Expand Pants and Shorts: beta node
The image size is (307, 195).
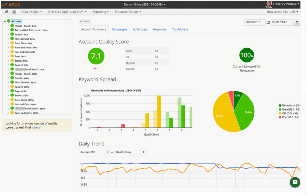8,47
